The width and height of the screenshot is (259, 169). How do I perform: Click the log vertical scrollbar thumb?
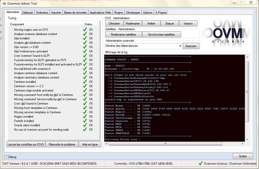(x=247, y=92)
